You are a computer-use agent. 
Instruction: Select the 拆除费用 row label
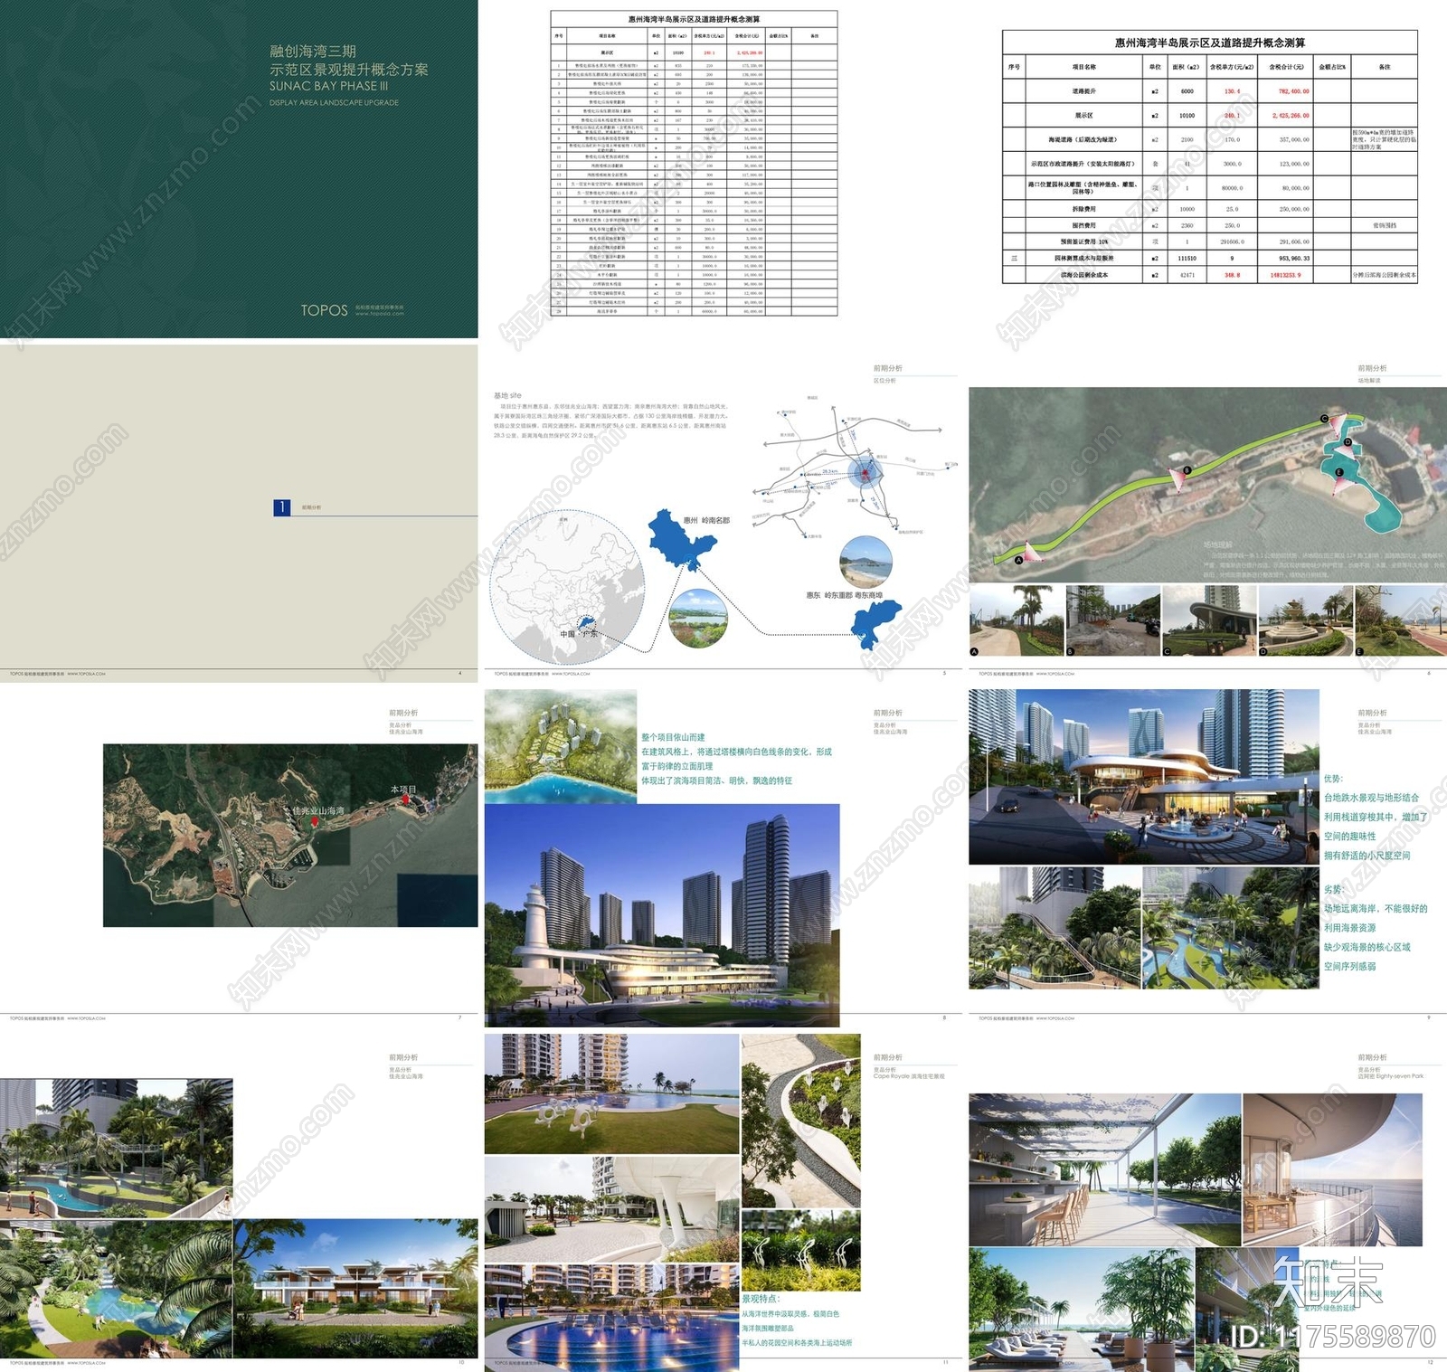point(1083,209)
